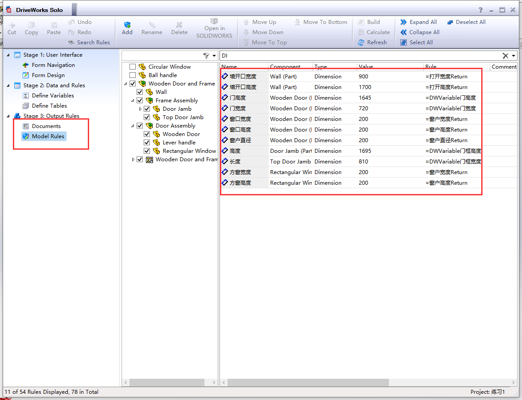Collapse the Door Assembly node

133,126
